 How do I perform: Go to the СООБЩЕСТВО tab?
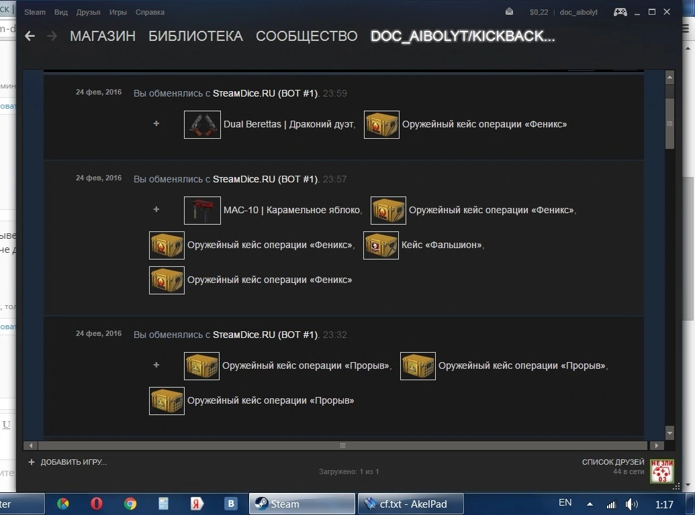tap(307, 36)
